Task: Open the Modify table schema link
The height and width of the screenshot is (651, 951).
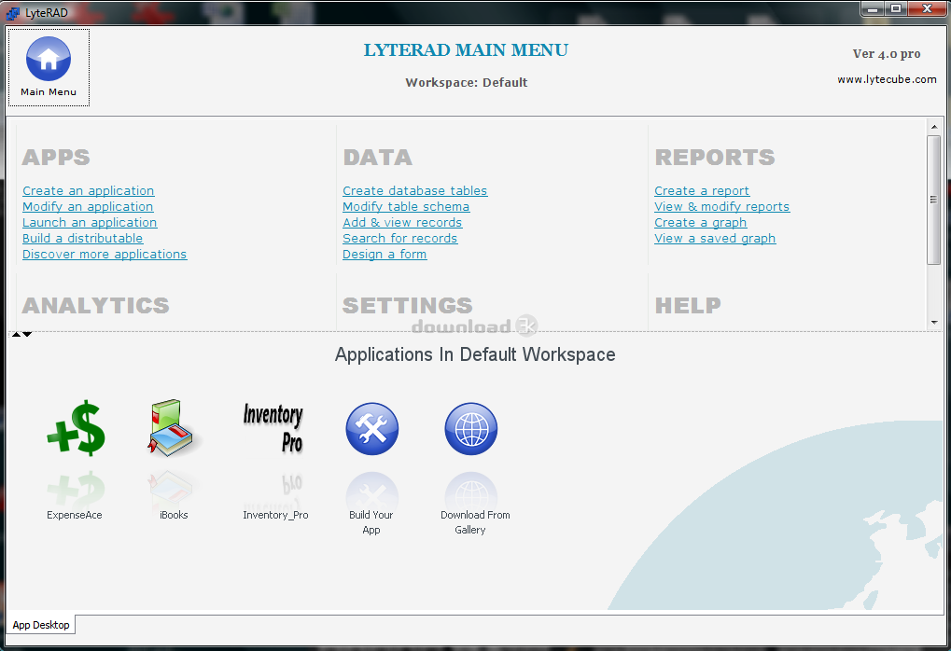Action: coord(406,207)
